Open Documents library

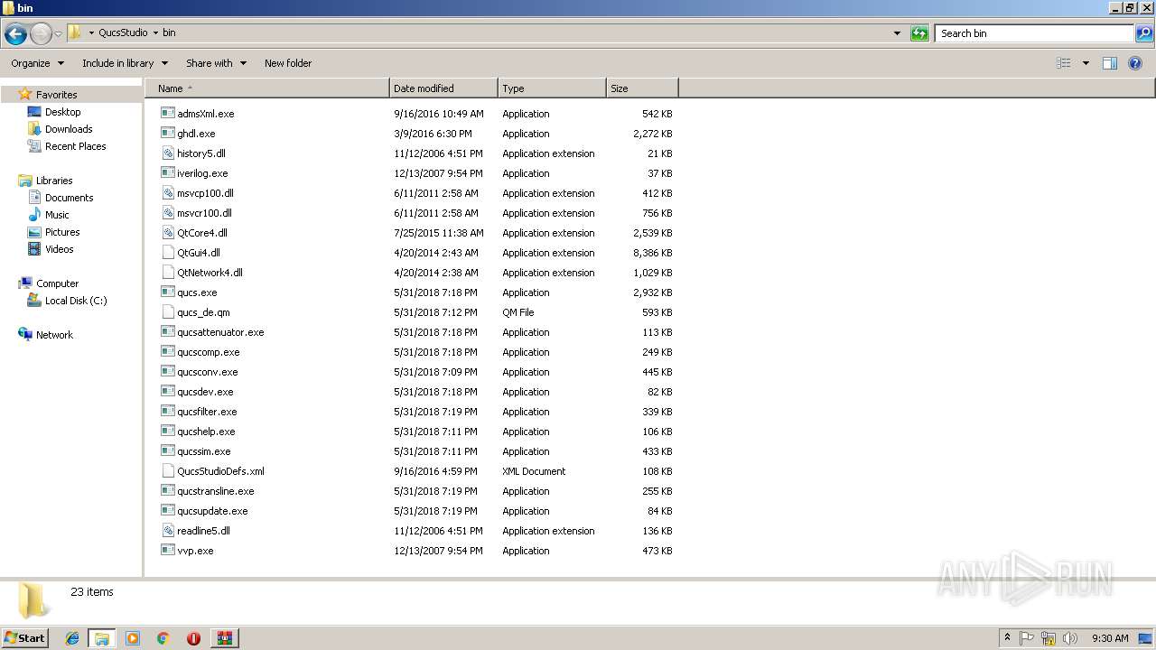[x=69, y=198]
